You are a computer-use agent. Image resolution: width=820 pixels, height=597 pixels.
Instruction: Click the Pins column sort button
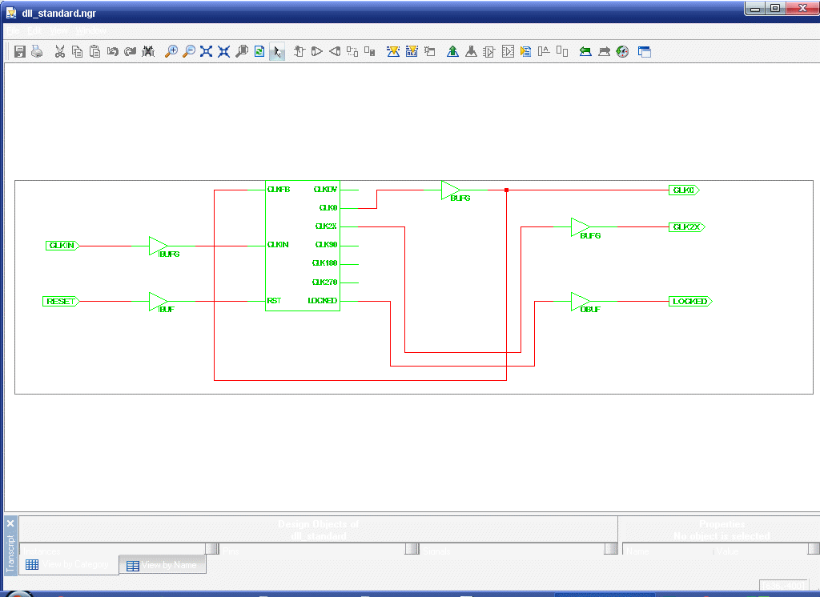412,549
